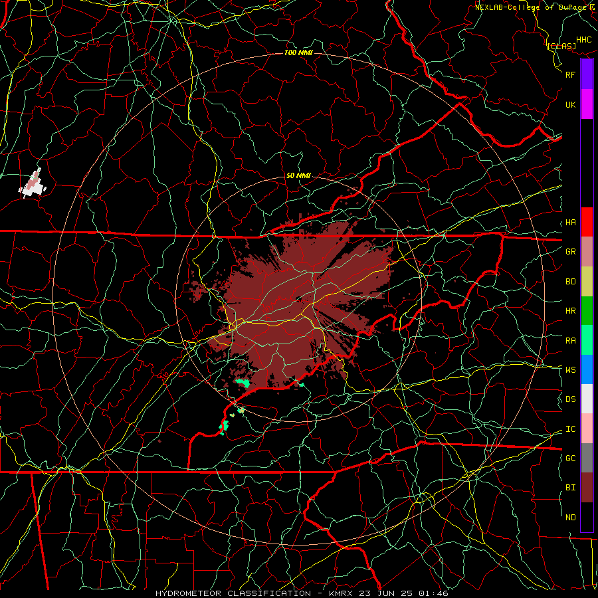Click the "100 NMI" range ring label
598x598 pixels.
[x=298, y=52]
